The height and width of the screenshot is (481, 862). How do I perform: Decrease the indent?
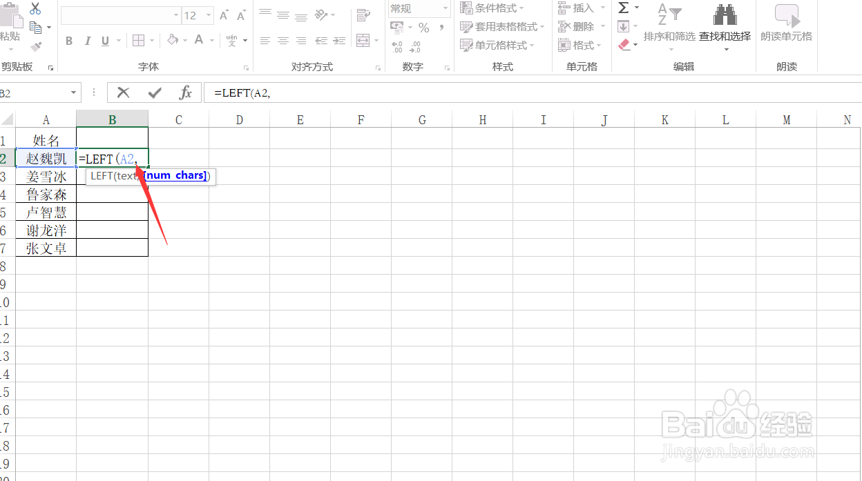(x=321, y=41)
